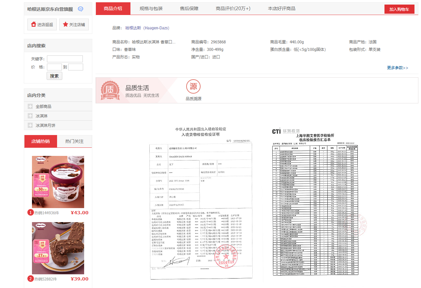The image size is (421, 288).
Task: Open the 售后保障 tab
Action: point(189,8)
